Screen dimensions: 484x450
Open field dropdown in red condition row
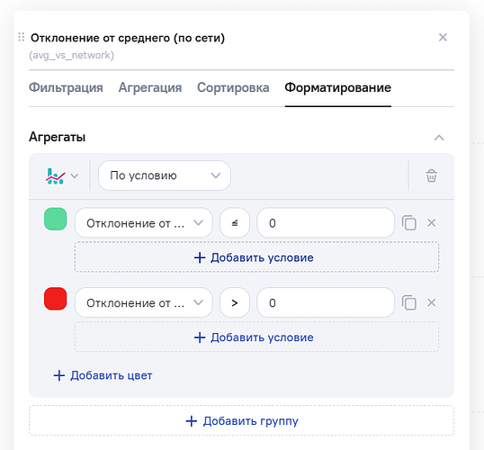(144, 302)
